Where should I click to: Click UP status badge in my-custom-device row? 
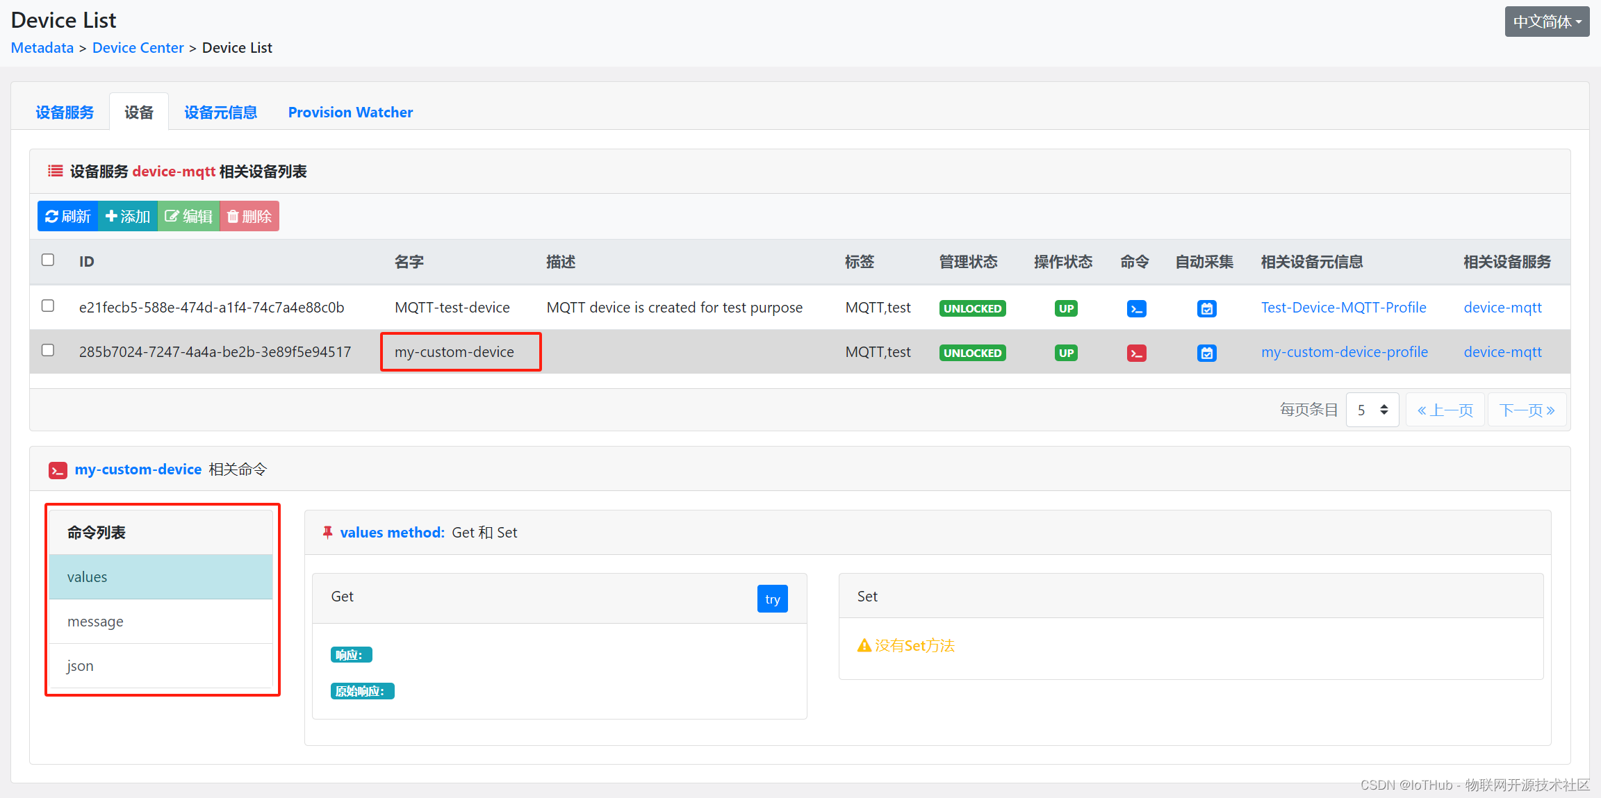coord(1066,353)
